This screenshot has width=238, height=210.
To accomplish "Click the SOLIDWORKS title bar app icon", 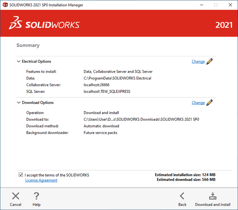I will tap(5, 5).
